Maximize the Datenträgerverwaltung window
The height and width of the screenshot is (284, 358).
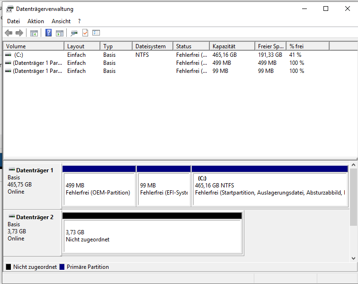click(326, 9)
